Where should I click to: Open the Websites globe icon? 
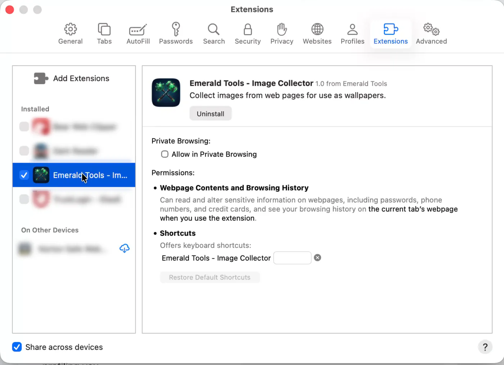(317, 29)
